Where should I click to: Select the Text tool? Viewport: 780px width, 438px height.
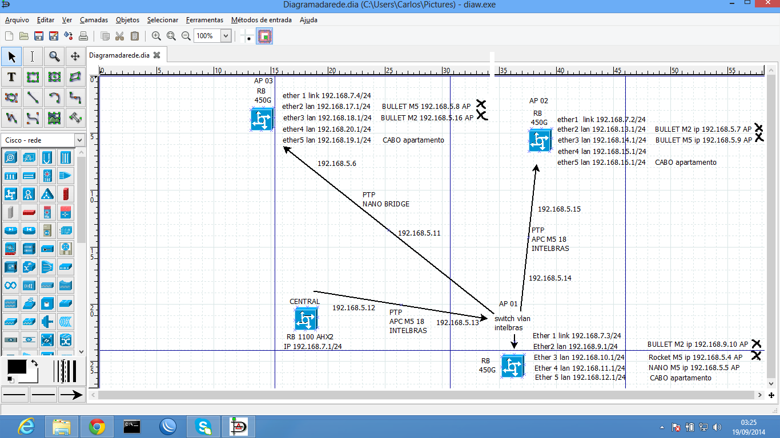click(11, 77)
